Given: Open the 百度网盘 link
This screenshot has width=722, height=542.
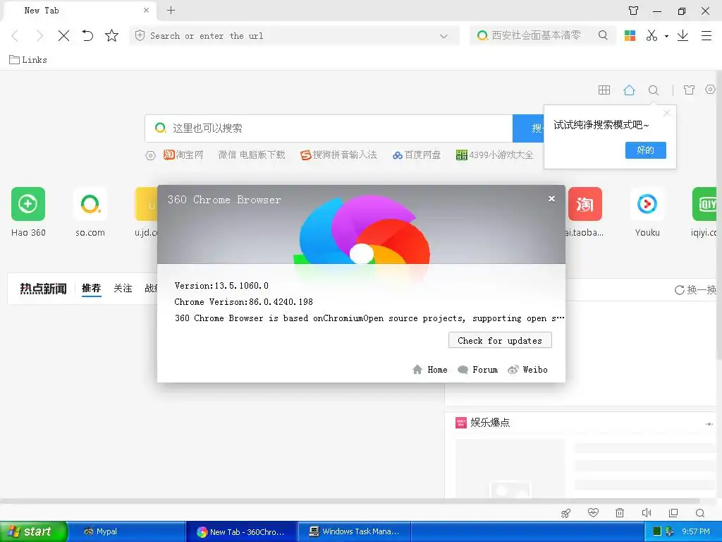Looking at the screenshot, I should click(417, 155).
